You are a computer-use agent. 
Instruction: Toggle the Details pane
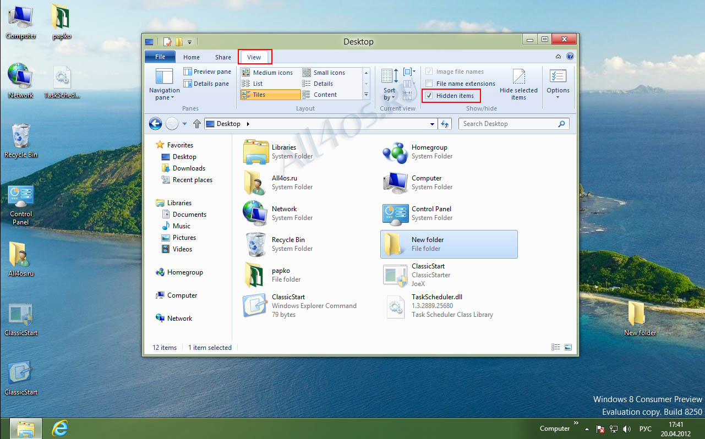pyautogui.click(x=206, y=84)
